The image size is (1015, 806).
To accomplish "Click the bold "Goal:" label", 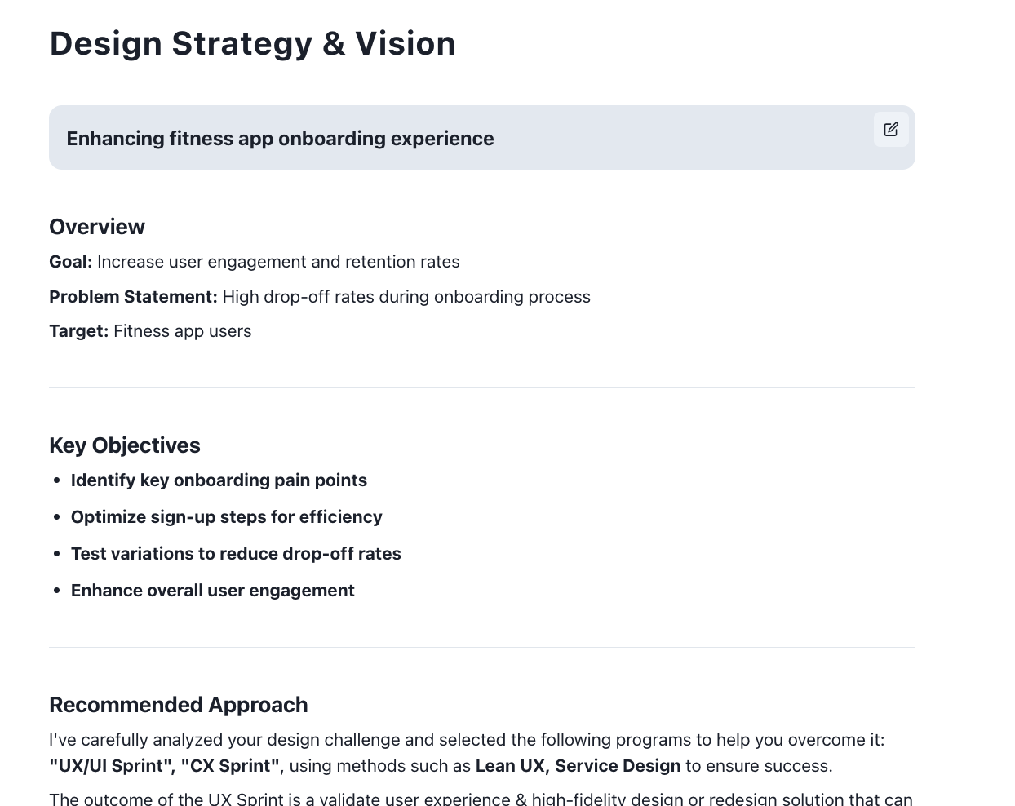I will (71, 262).
